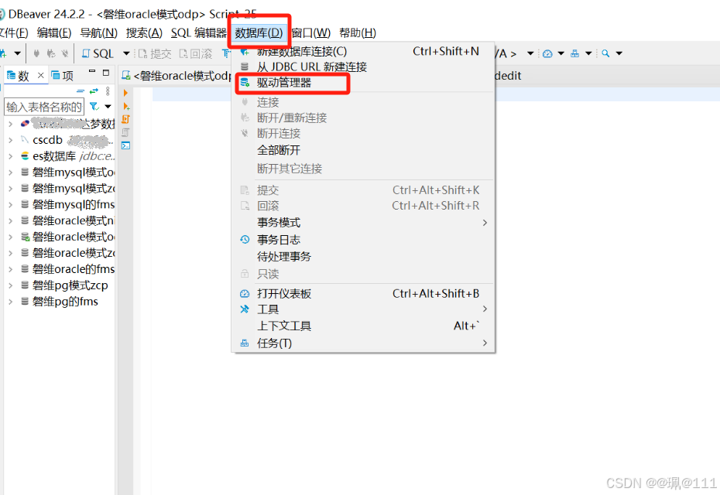Choose 从 JDBC URL 新建连接 menu item
Viewport: 720px width, 495px height.
point(363,67)
